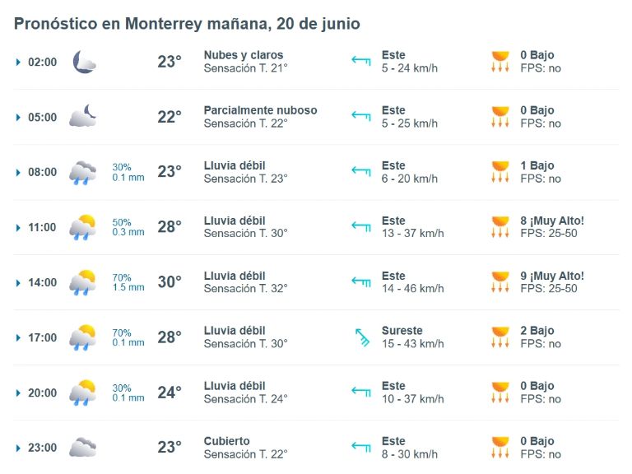
Task: Click the east wind arrow at 02:00
Action: pos(361,61)
